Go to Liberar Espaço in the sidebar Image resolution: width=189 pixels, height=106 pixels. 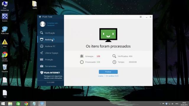tap(50, 53)
